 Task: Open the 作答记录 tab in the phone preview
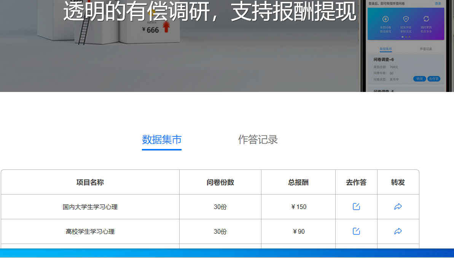pos(426,49)
